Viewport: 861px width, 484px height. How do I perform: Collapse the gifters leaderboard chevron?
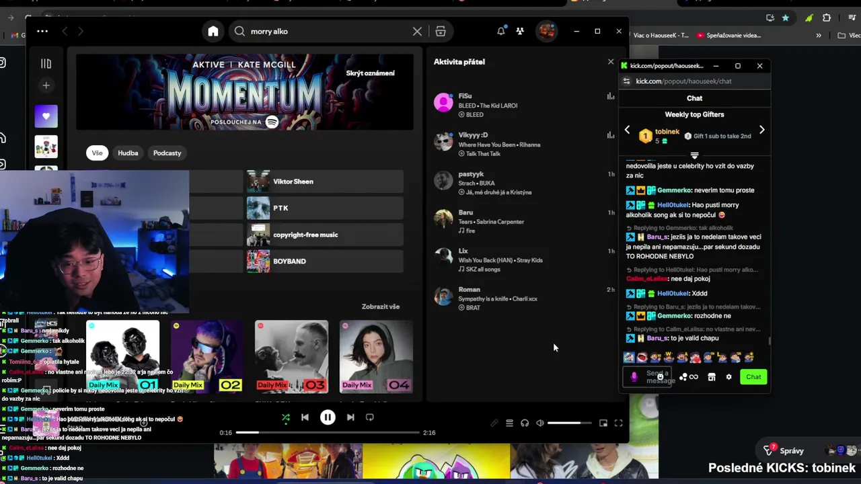[x=694, y=155]
